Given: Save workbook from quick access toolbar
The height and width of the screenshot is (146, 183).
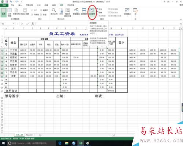Looking at the screenshot, I should click(x=7, y=1).
